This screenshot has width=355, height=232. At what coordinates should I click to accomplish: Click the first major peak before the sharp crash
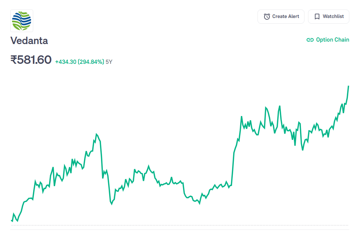[96, 134]
